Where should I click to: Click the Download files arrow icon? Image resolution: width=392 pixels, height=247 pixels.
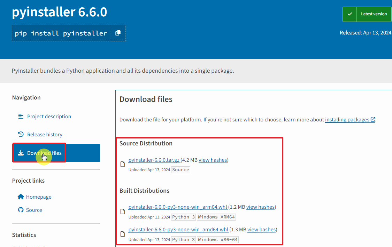pos(21,153)
